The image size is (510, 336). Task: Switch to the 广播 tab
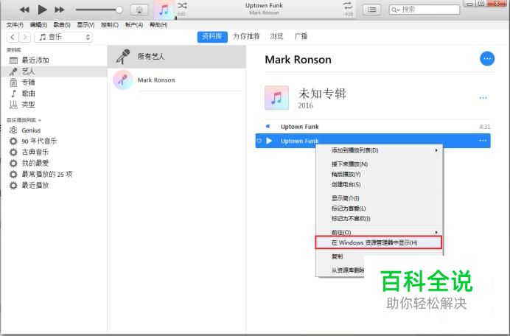coord(301,36)
